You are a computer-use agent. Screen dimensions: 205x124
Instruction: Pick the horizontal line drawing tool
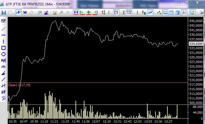click(3, 35)
